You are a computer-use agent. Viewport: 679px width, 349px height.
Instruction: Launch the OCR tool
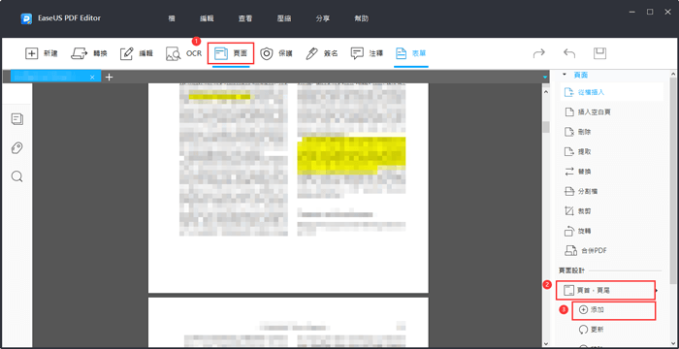coord(184,53)
